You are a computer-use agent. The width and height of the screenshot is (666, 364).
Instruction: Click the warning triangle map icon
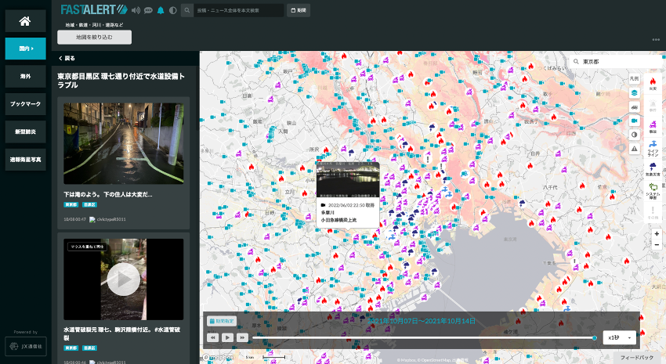point(635,148)
